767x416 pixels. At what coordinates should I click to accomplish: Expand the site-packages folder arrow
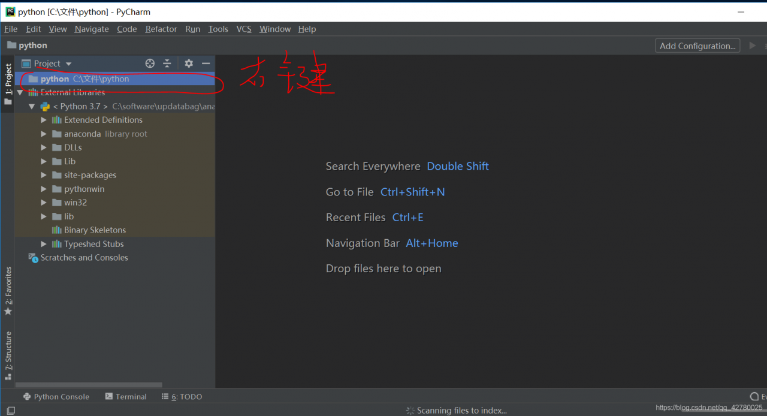click(44, 175)
